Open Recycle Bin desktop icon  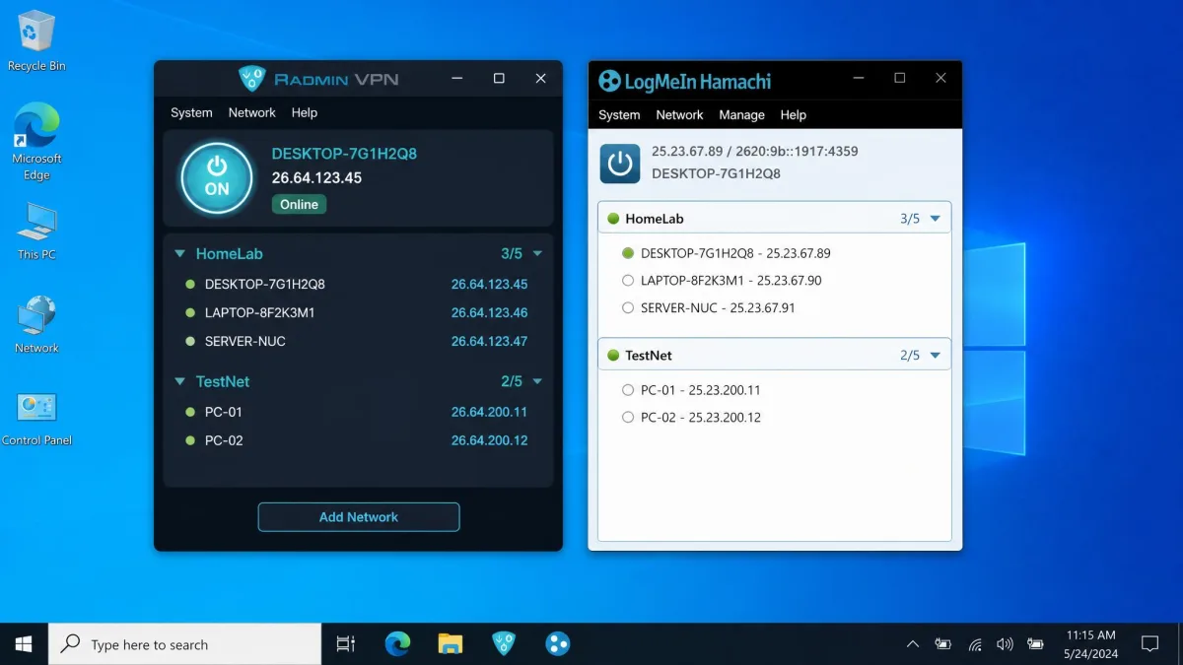click(36, 41)
